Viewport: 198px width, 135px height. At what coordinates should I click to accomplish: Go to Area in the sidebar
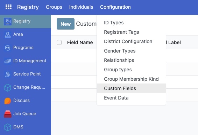(18, 34)
